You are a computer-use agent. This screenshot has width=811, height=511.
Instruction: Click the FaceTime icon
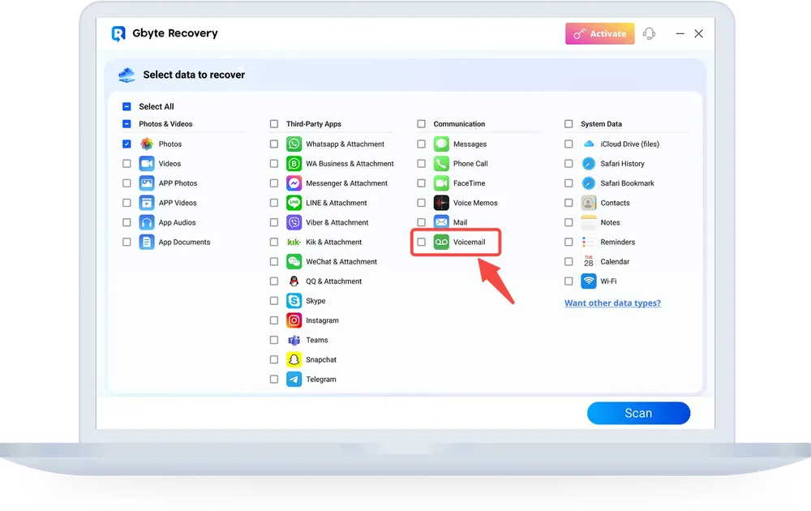click(441, 183)
